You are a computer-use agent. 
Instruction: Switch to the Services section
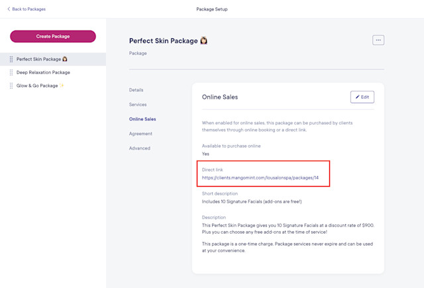[138, 105]
